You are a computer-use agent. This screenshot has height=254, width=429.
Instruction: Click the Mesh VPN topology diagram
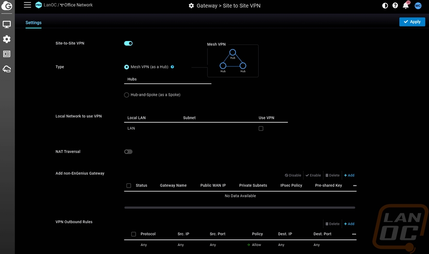[x=233, y=61]
